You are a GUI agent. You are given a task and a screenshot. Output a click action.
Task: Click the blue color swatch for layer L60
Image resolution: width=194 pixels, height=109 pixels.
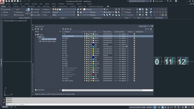click(93, 45)
